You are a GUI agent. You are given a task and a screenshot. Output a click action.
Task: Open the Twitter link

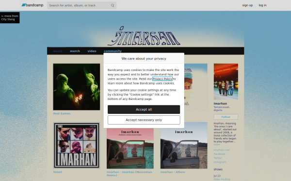[x=218, y=158]
